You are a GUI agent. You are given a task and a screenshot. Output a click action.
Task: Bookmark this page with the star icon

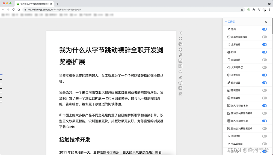[242, 10]
